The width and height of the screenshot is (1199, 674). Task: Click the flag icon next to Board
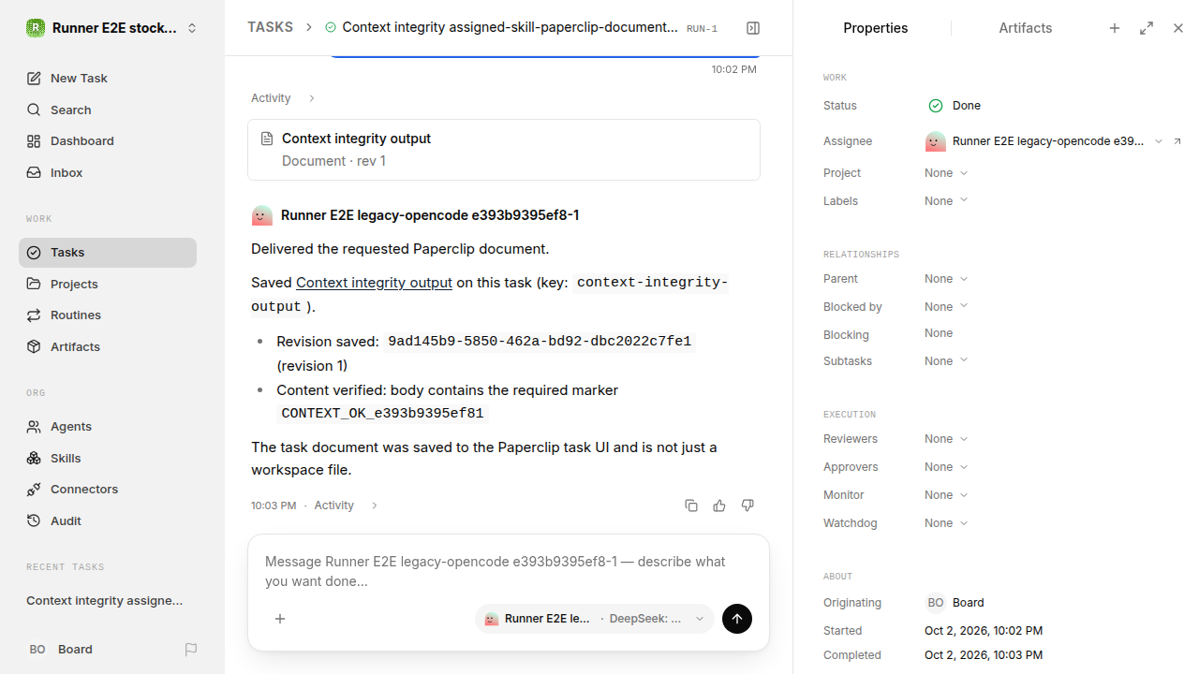point(191,650)
